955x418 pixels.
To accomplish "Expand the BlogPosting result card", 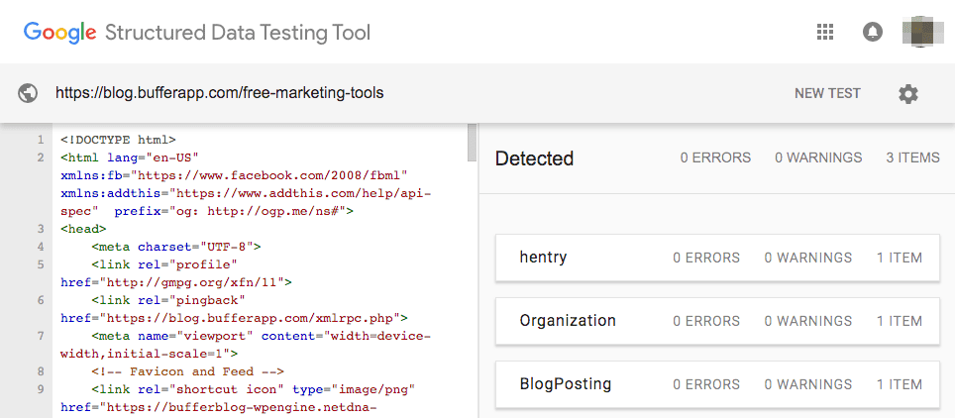I will pos(717,384).
